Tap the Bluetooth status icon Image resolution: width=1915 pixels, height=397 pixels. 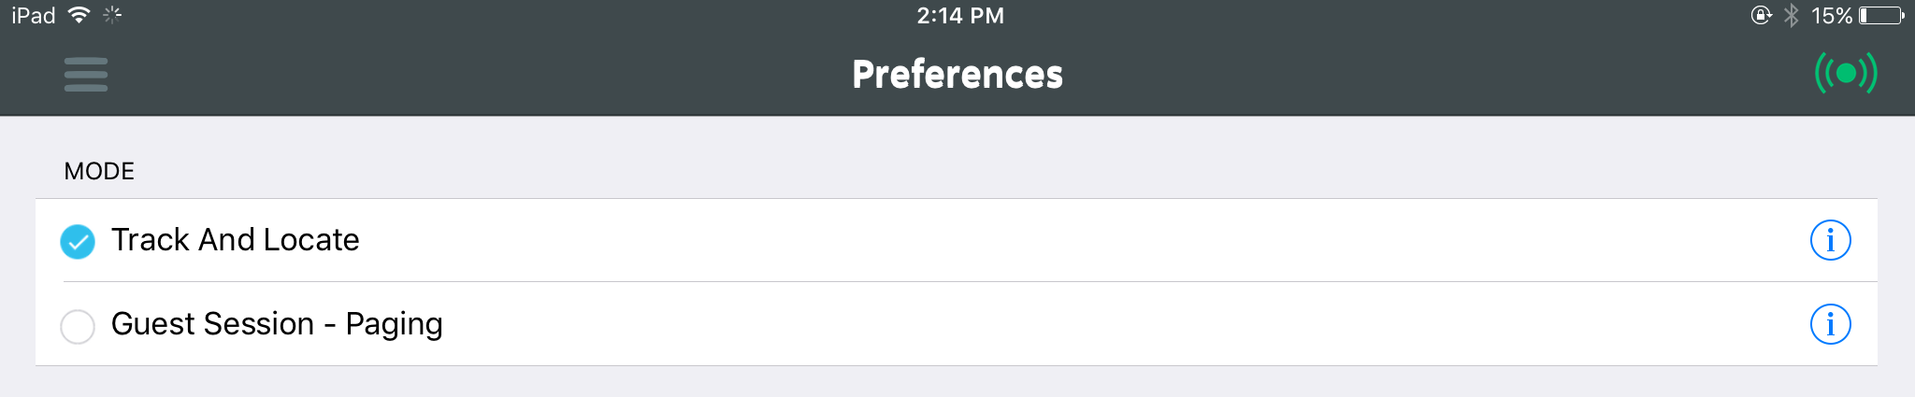pyautogui.click(x=1791, y=15)
